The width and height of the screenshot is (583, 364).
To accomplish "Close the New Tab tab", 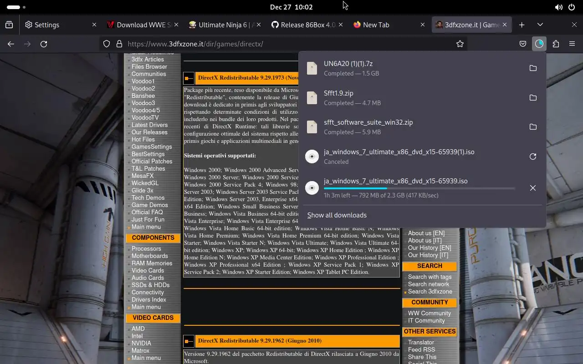I will pos(423,25).
